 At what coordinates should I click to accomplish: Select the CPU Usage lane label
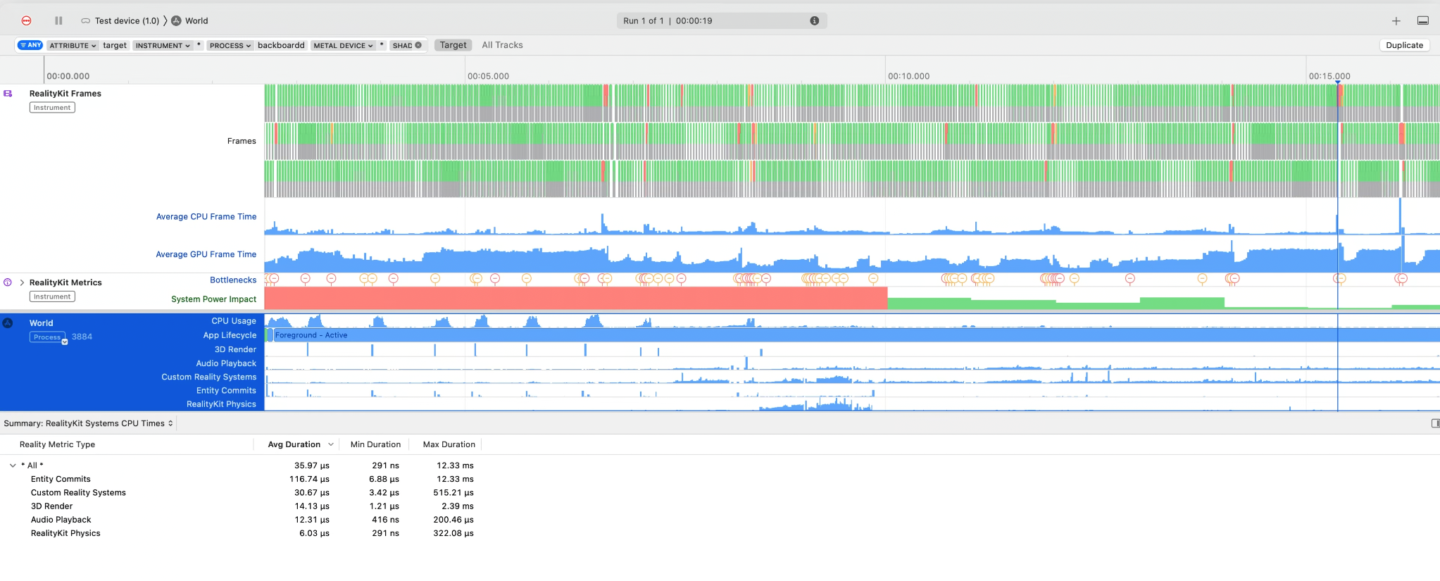[x=234, y=321]
